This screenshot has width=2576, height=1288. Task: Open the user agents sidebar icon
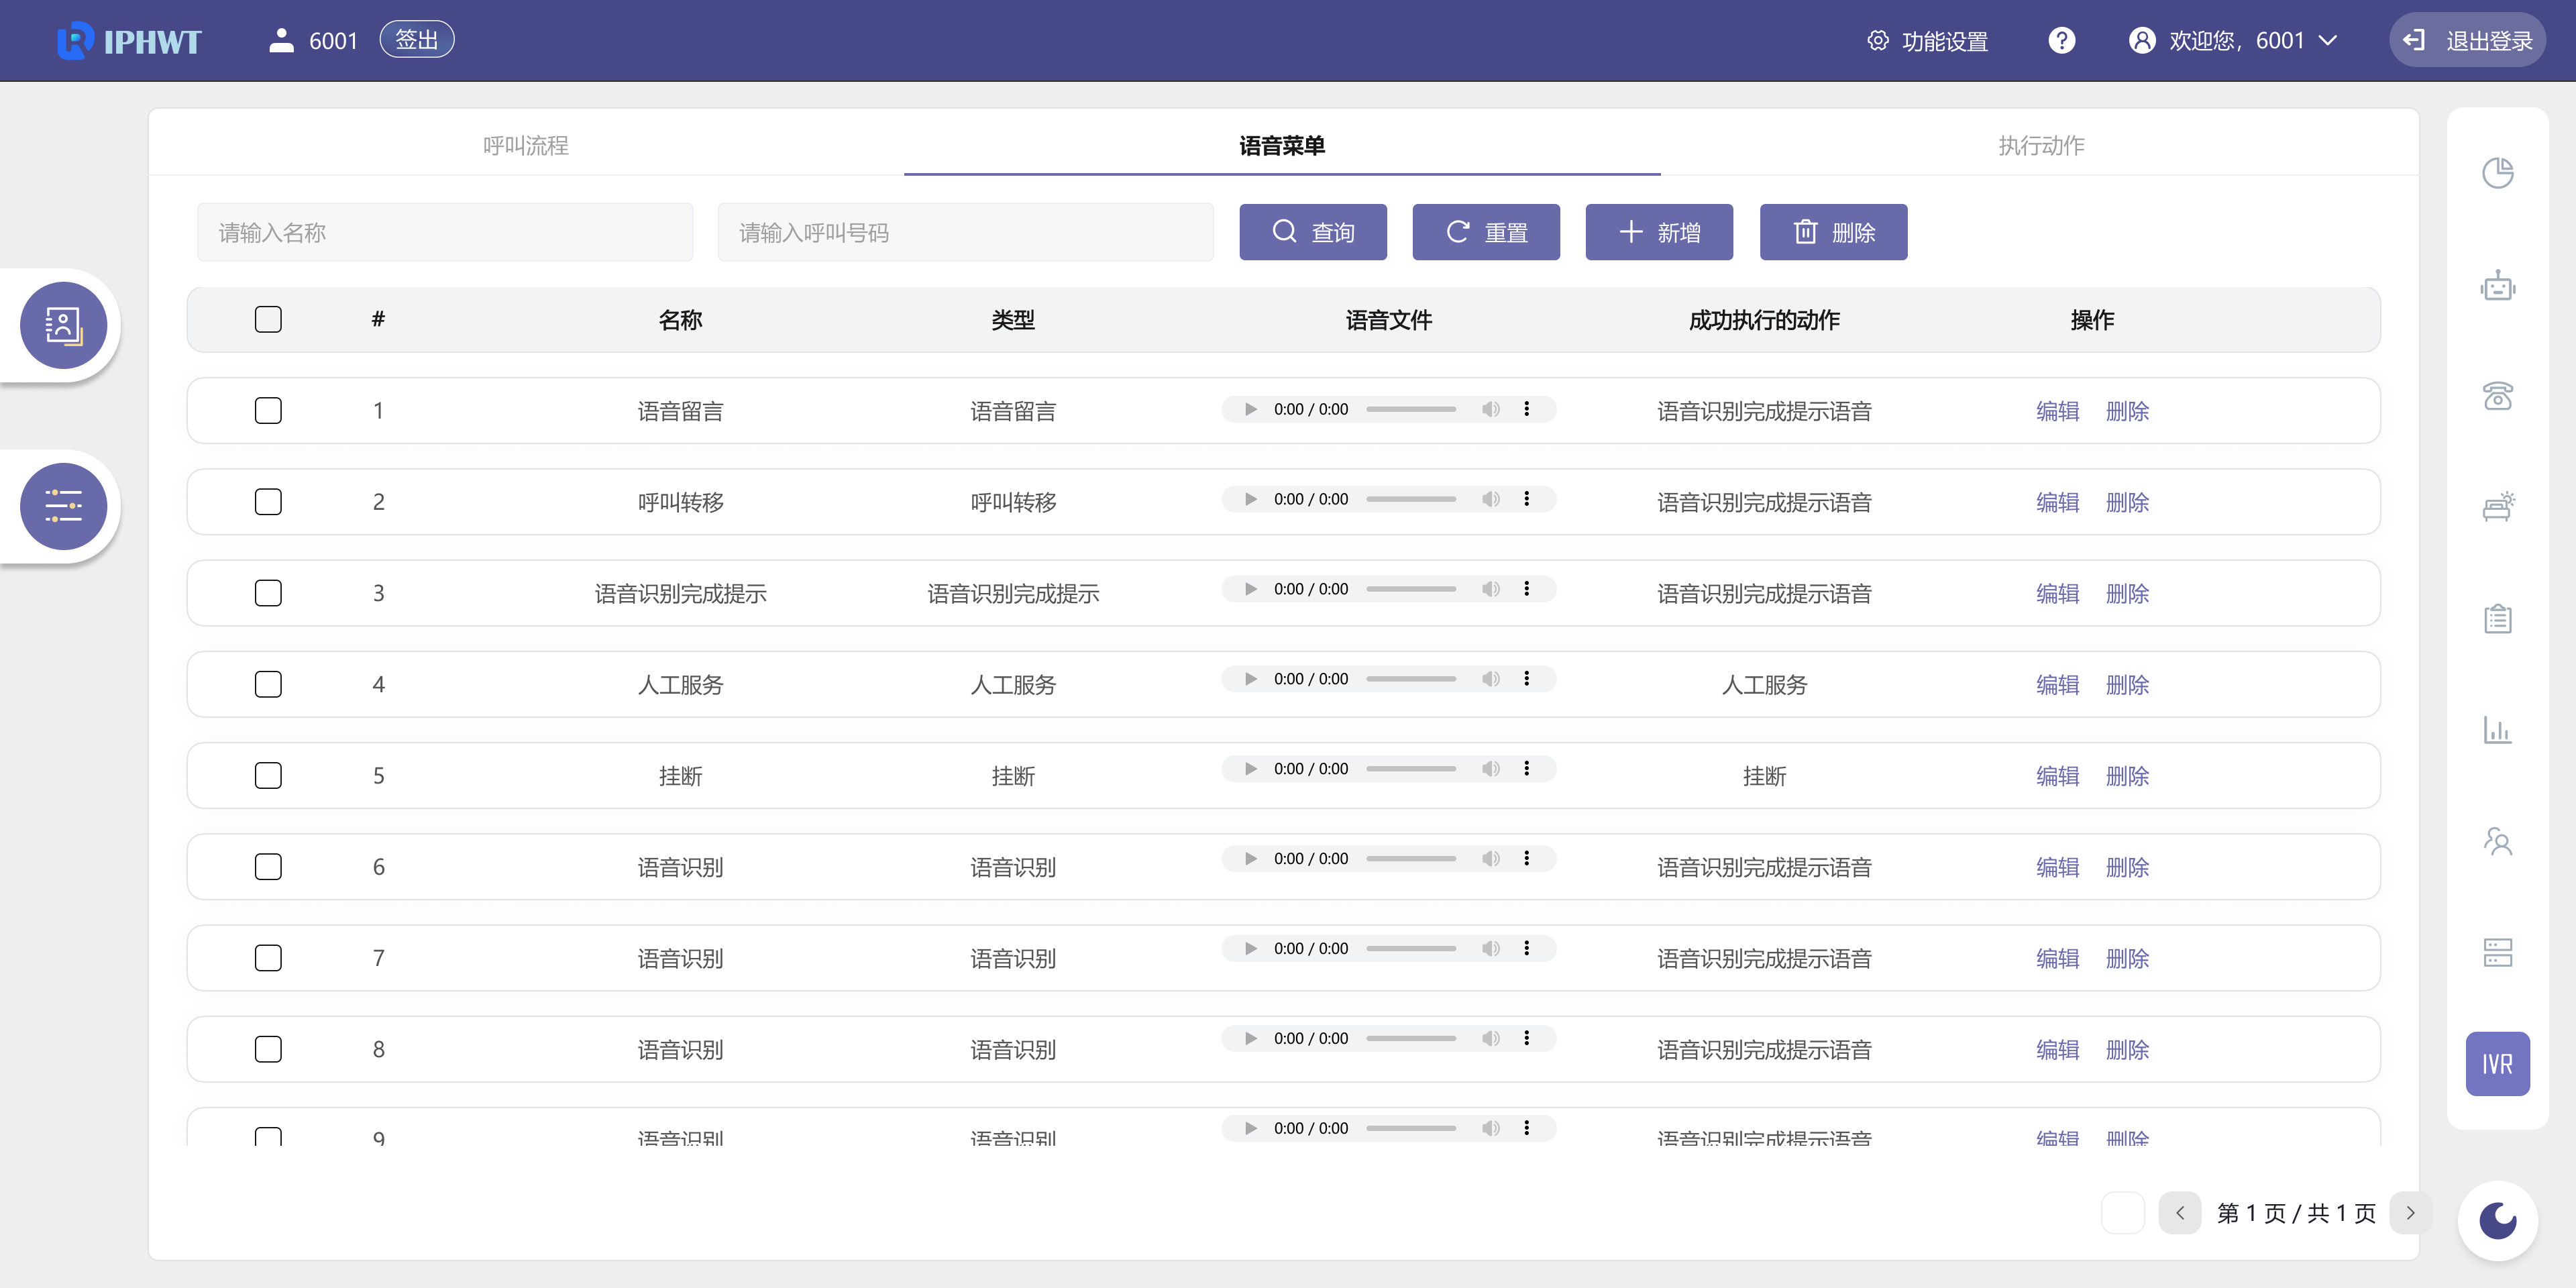click(2497, 841)
